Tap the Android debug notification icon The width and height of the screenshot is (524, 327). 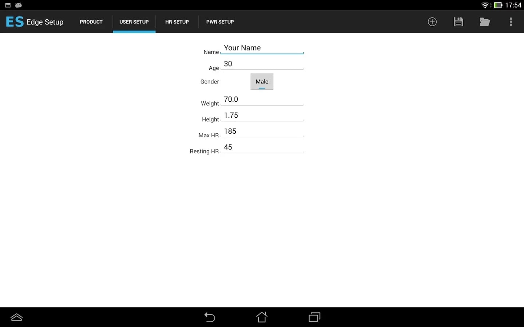(19, 5)
